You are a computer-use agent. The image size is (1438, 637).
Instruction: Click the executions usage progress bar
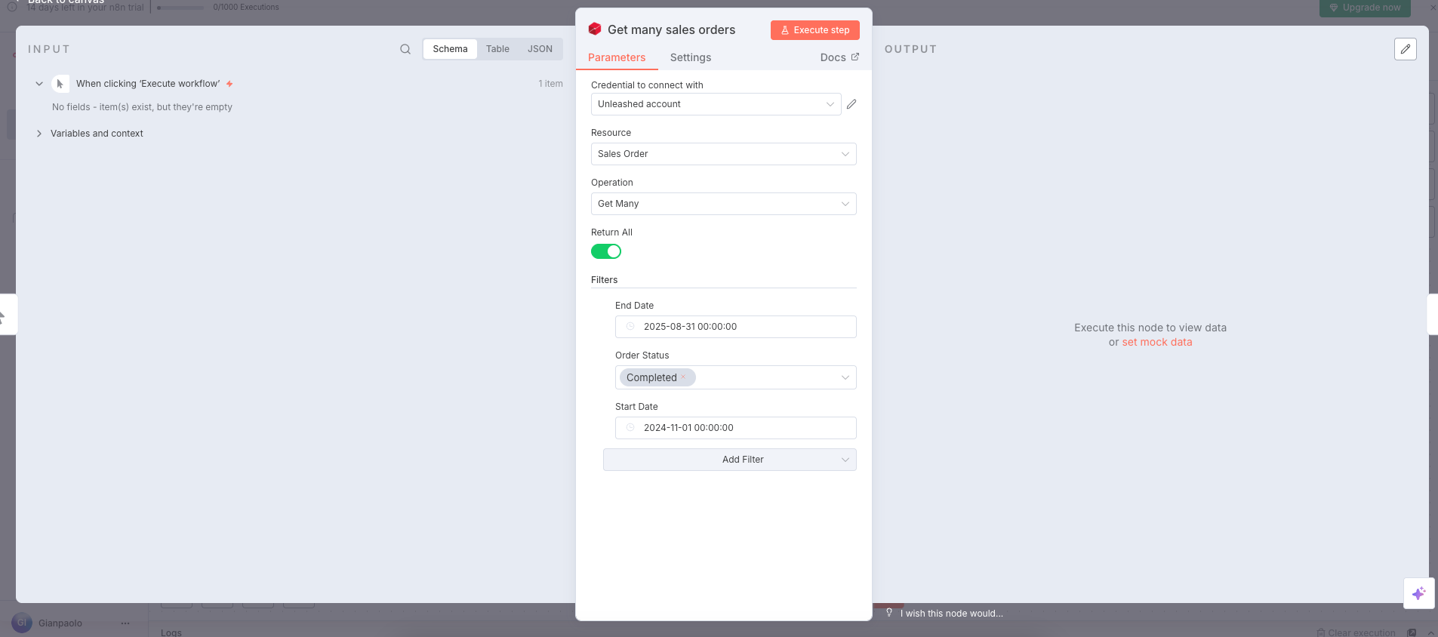click(x=180, y=8)
